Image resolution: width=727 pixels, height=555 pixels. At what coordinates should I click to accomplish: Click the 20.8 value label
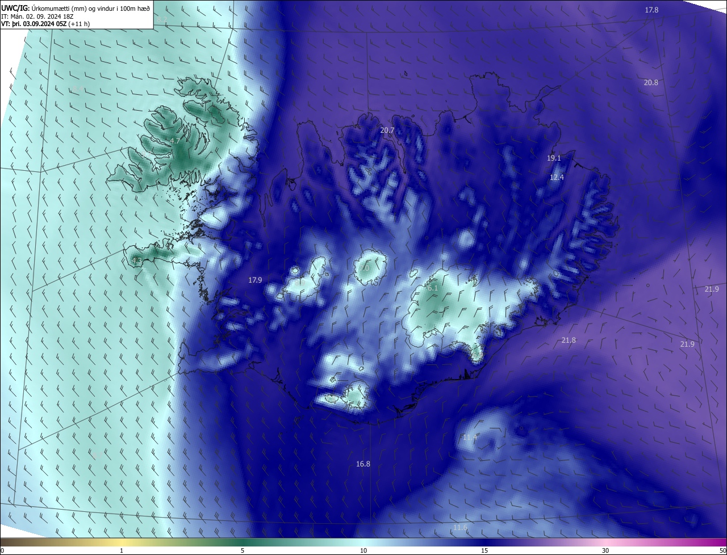[x=651, y=82]
